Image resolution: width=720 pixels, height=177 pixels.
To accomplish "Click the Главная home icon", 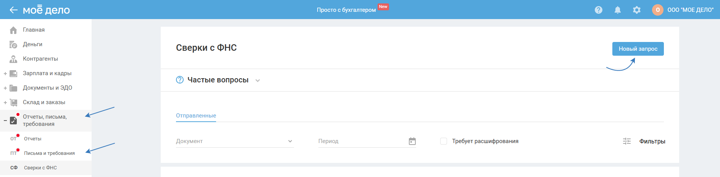I will (x=13, y=30).
